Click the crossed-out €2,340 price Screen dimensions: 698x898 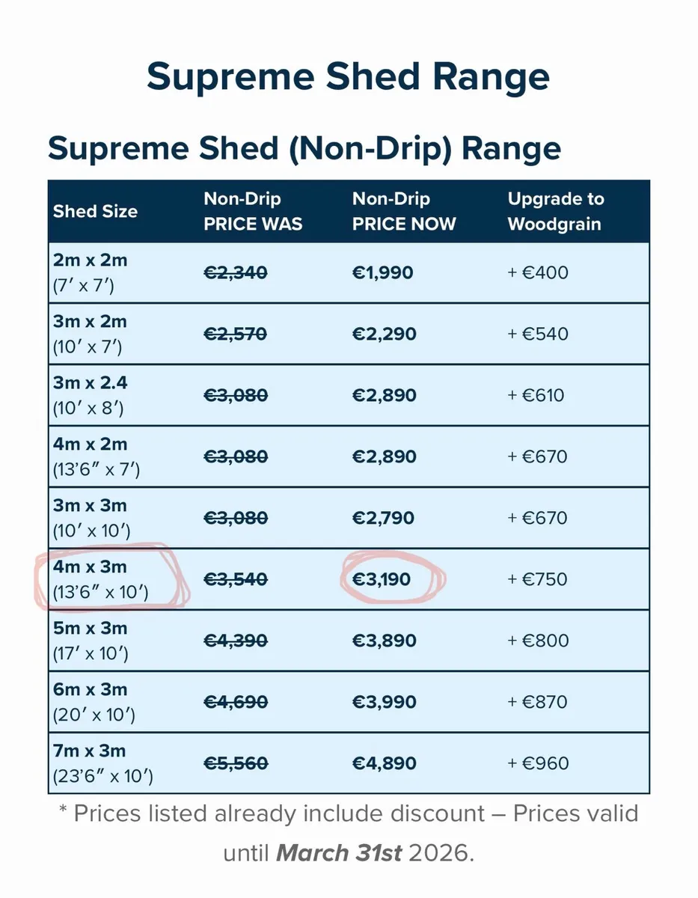pyautogui.click(x=235, y=272)
